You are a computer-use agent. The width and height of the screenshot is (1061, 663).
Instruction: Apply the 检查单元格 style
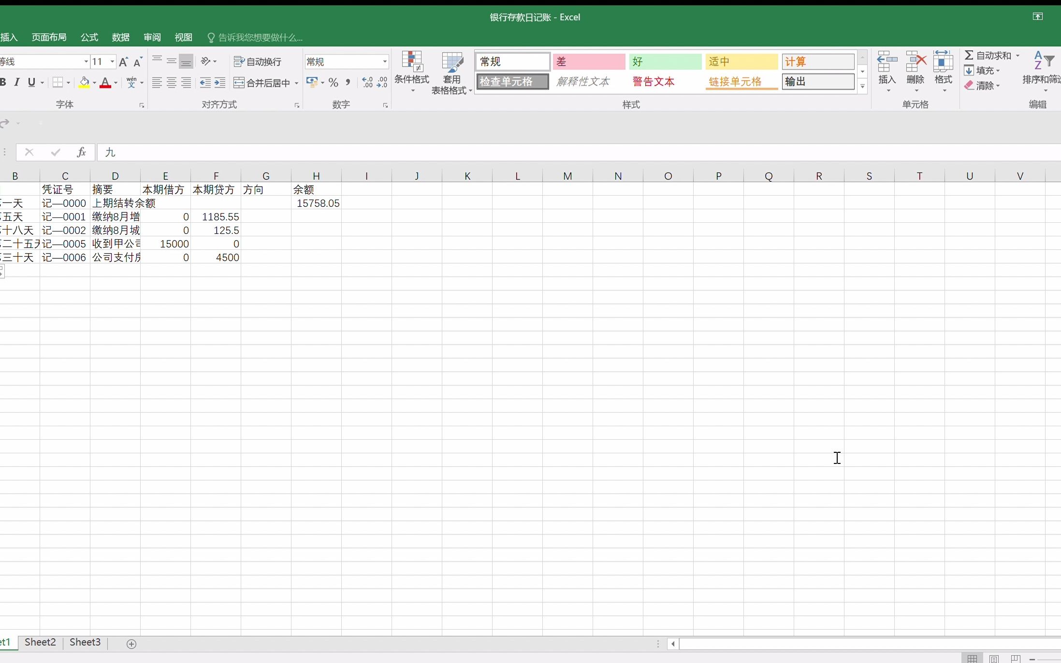click(513, 82)
